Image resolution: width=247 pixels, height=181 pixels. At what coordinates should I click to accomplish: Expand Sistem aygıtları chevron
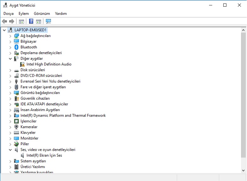click(x=10, y=161)
